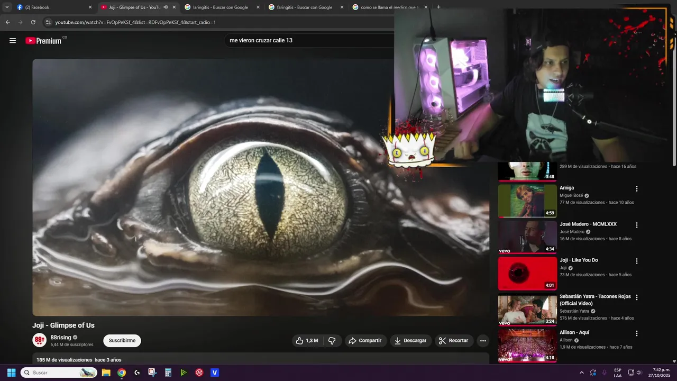Open Sebastián Yatra - Tacones Rojos title
Viewport: 677px width, 381px height.
click(595, 300)
